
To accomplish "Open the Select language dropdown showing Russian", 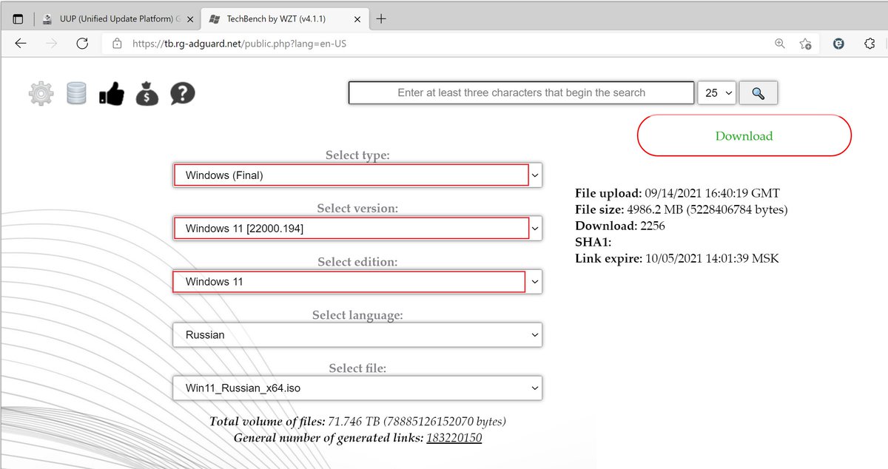I will click(x=357, y=335).
